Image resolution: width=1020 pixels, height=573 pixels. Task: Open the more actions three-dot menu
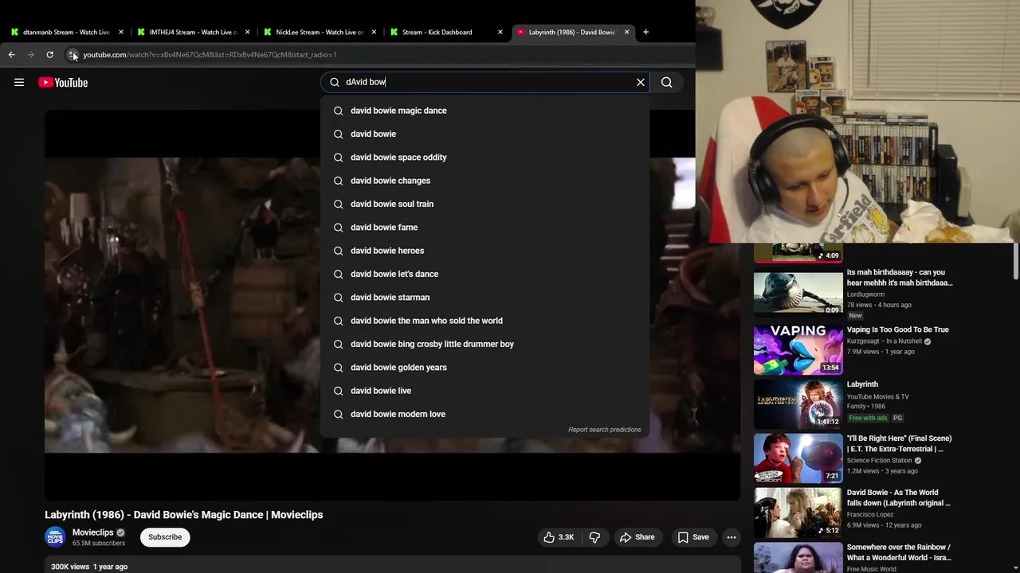(732, 537)
